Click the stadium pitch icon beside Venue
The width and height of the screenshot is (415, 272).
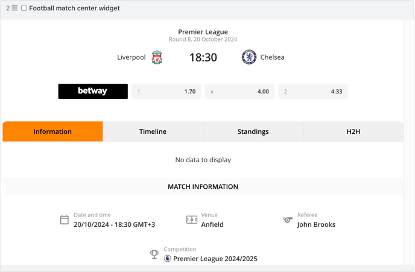pyautogui.click(x=192, y=220)
